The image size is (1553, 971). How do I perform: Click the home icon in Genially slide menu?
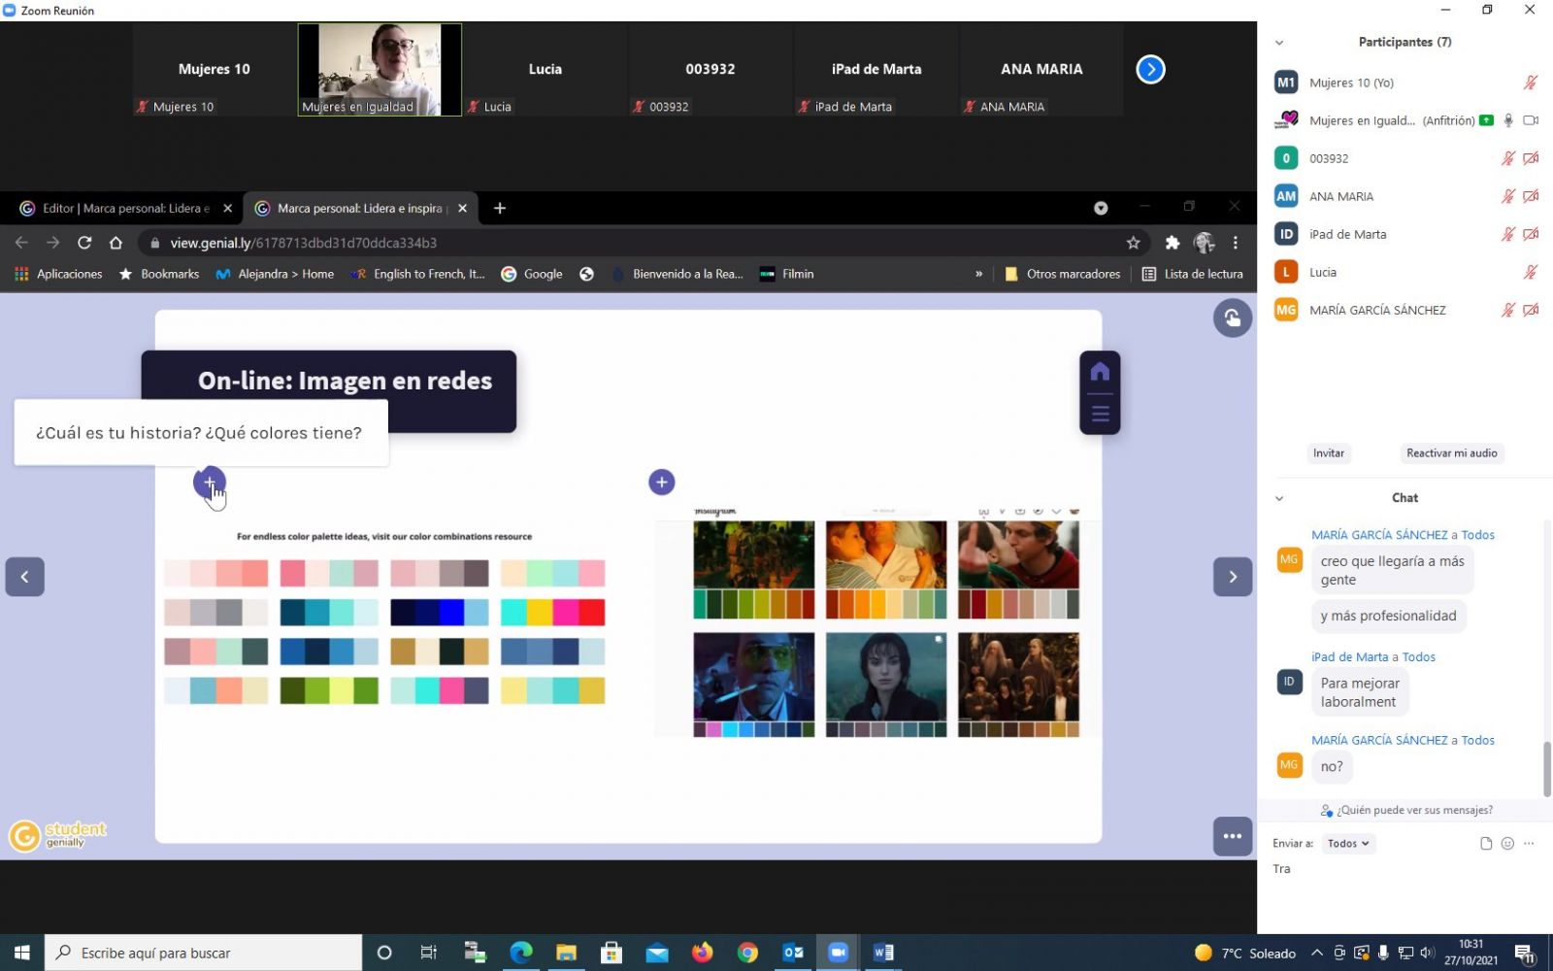pos(1100,372)
